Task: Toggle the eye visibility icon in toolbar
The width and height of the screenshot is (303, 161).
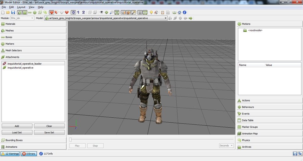Action: tap(101, 12)
